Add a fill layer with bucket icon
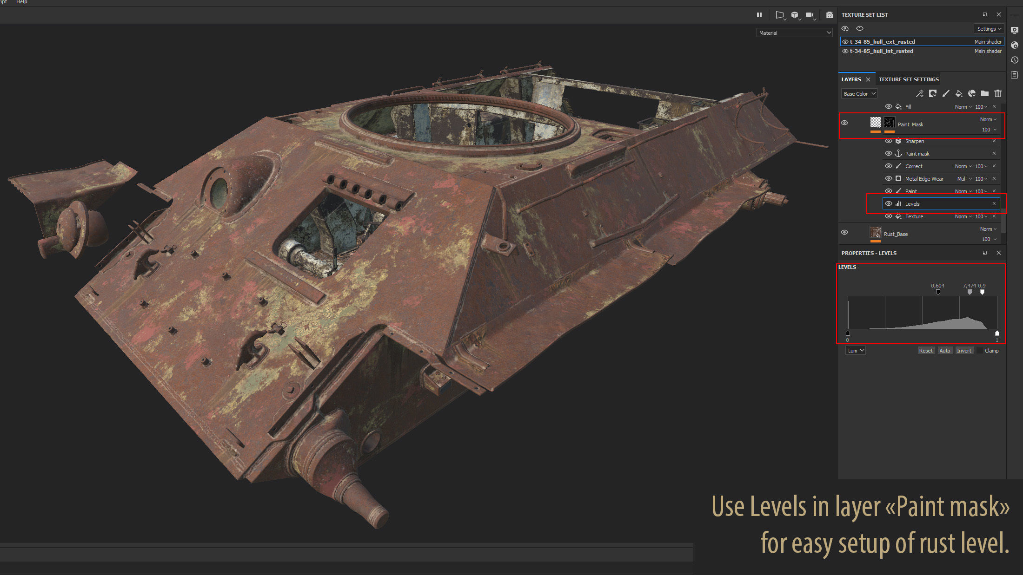 [958, 94]
